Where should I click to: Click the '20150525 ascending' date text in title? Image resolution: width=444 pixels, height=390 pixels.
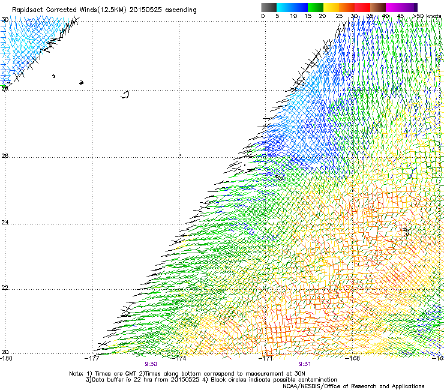click(x=163, y=10)
